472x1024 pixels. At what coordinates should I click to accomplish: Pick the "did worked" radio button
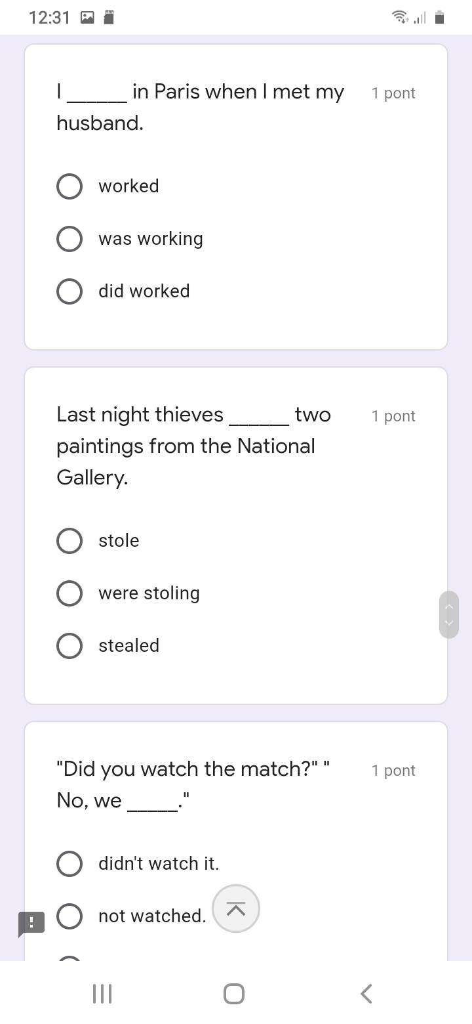tap(69, 291)
